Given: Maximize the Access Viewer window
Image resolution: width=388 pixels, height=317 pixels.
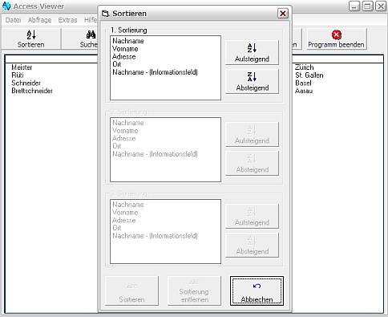Looking at the screenshot, I should click(x=367, y=6).
